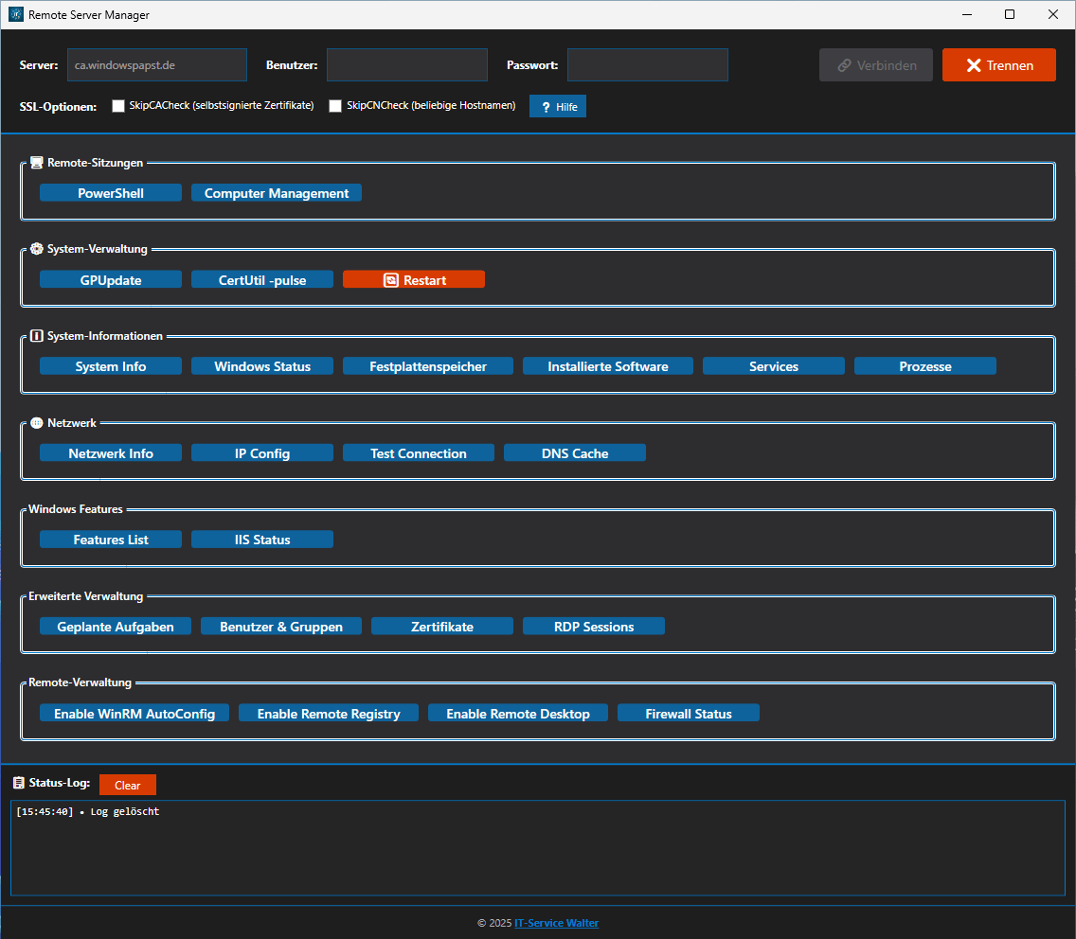
Task: Open the DNS Cache view
Action: tap(575, 453)
